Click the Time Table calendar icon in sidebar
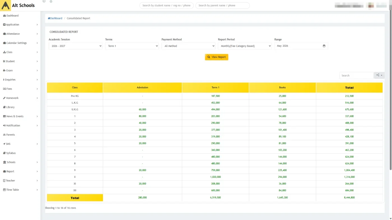392x220 pixels. [x=4, y=190]
